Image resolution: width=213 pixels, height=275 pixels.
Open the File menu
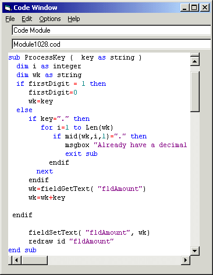(x=10, y=19)
